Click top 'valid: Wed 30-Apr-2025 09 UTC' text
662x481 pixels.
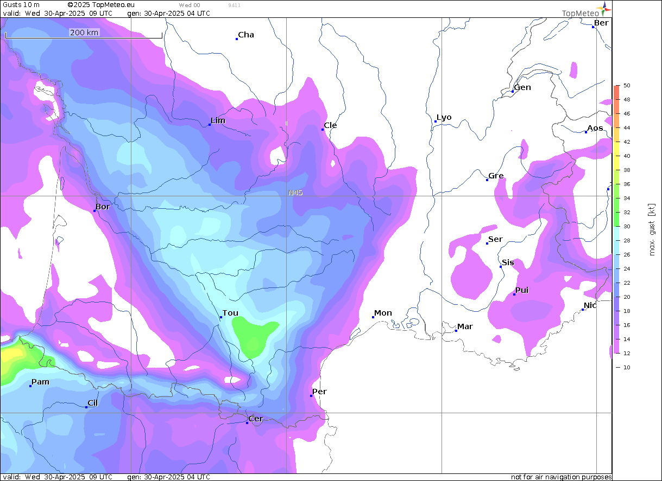(58, 13)
